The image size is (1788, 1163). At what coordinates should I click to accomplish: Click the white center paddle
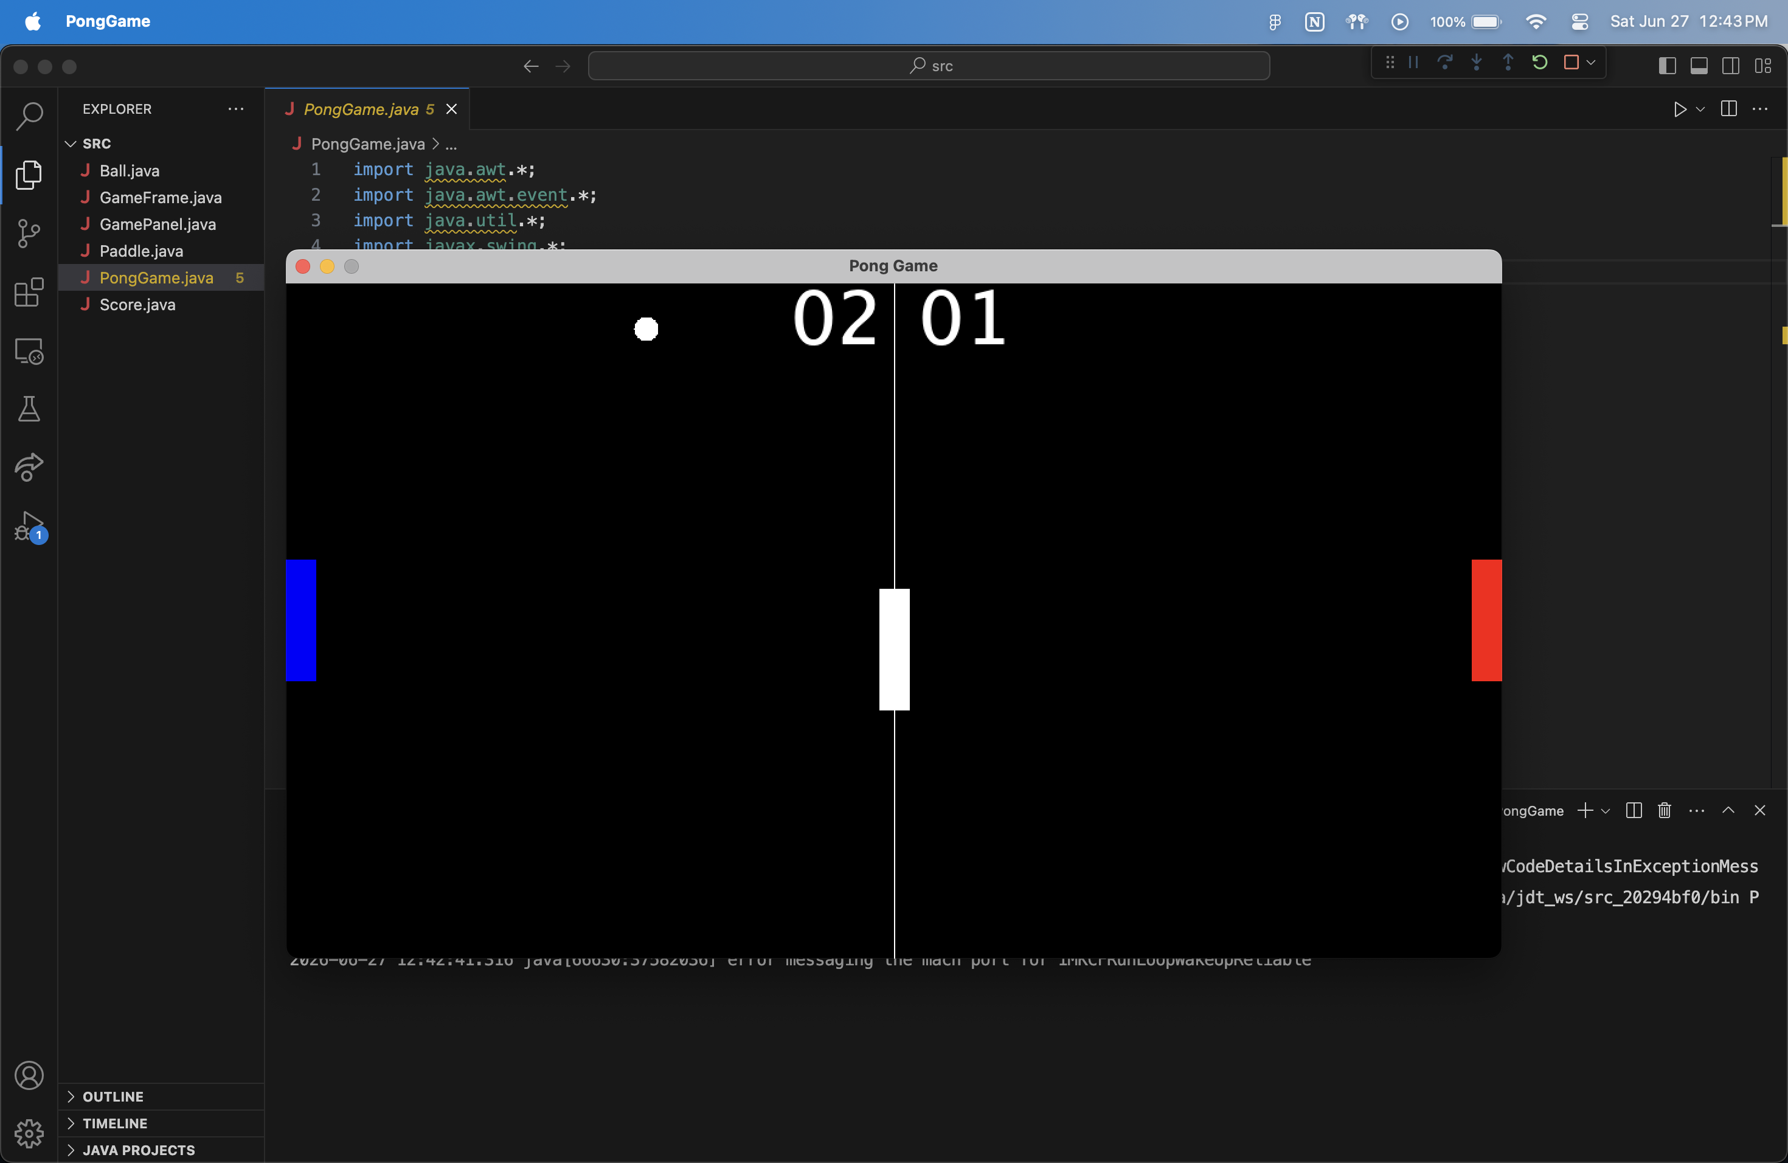(894, 649)
